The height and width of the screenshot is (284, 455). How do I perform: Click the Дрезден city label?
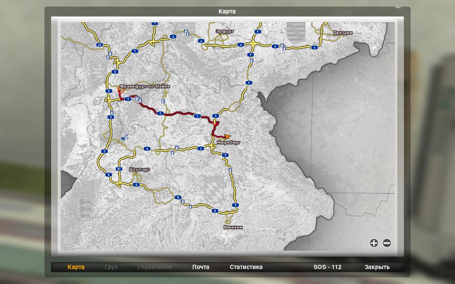click(343, 33)
